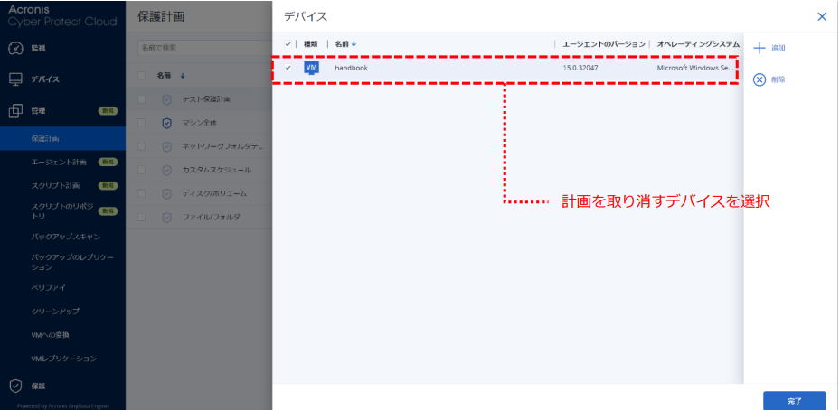Click the 管理 (Management) icon in sidebar

point(15,111)
